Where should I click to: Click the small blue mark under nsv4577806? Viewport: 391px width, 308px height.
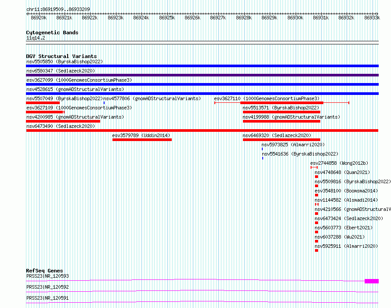click(x=104, y=103)
